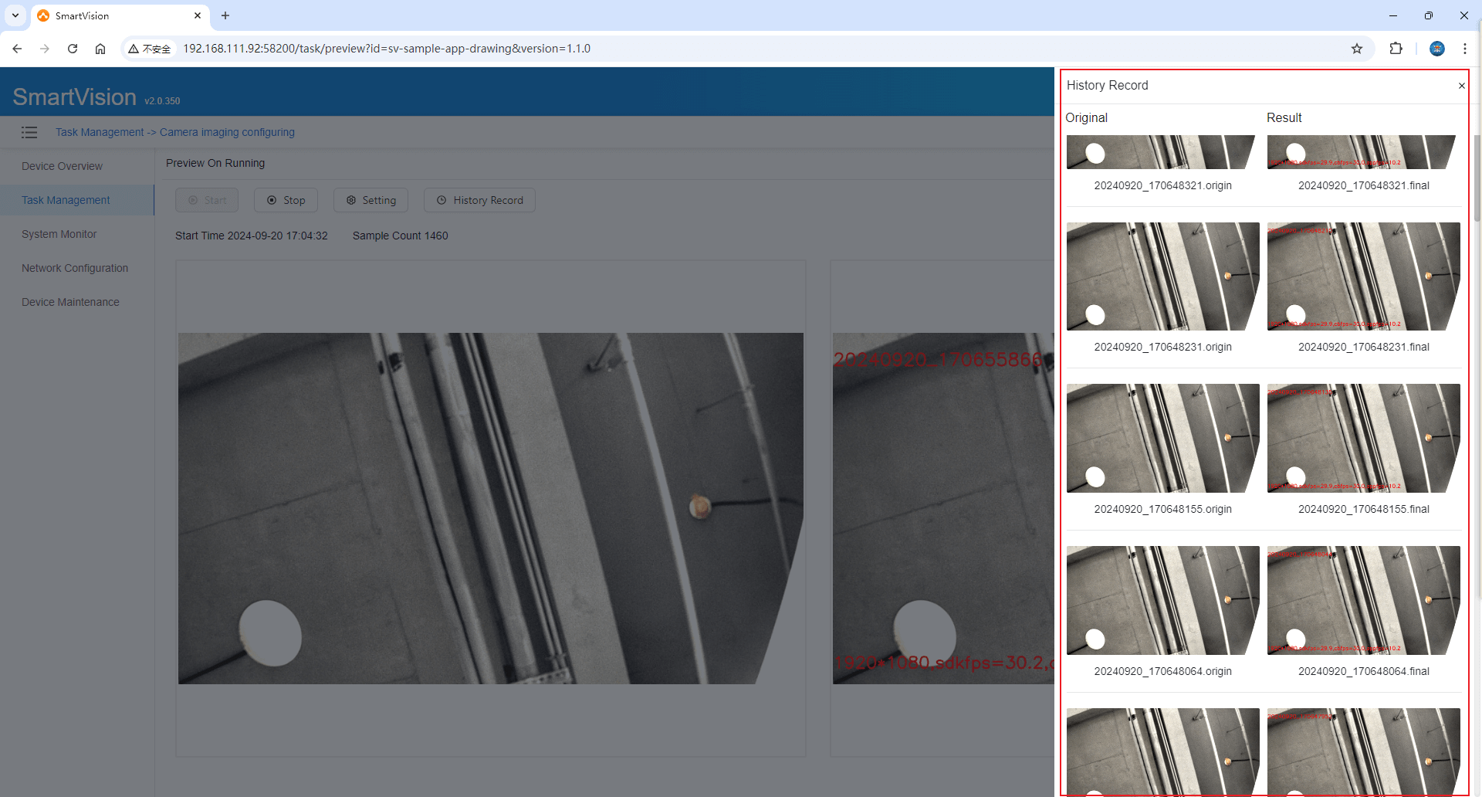This screenshot has height=797, width=1482.
Task: Click the History Record panel scrollbar
Action: pyautogui.click(x=1477, y=178)
